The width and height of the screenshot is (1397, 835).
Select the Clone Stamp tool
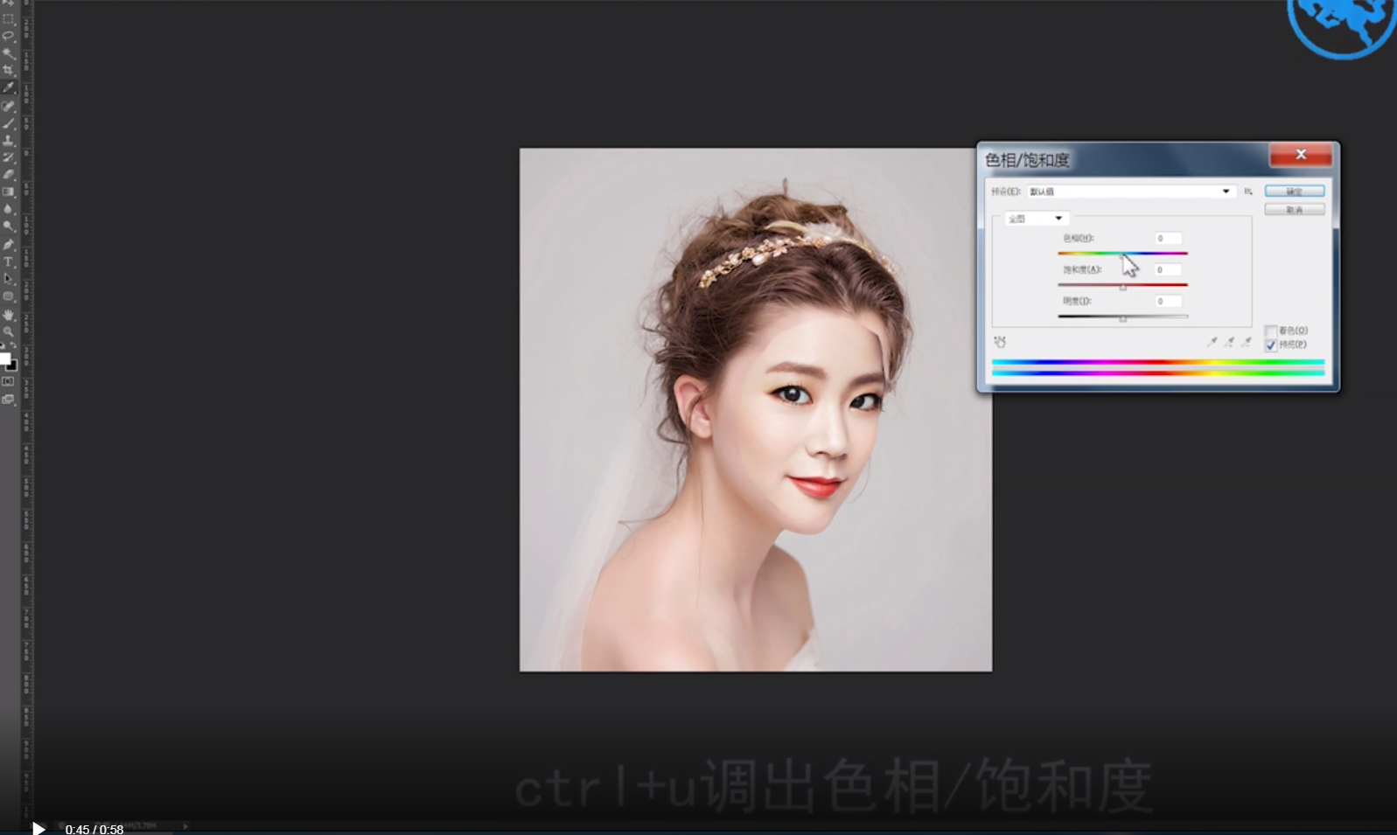coord(9,141)
